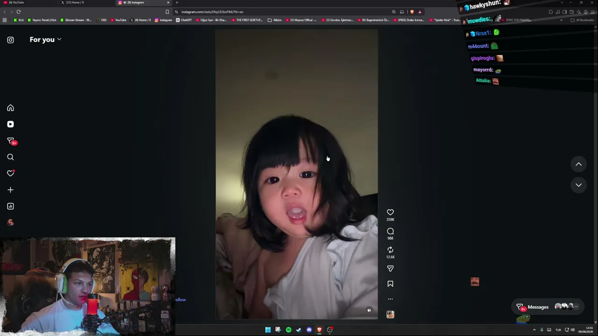Expand the For you feed dropdown
The width and height of the screenshot is (598, 336).
45,40
